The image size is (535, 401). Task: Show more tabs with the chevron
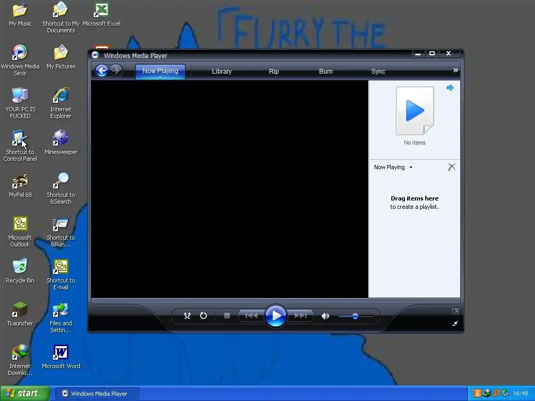(x=456, y=70)
